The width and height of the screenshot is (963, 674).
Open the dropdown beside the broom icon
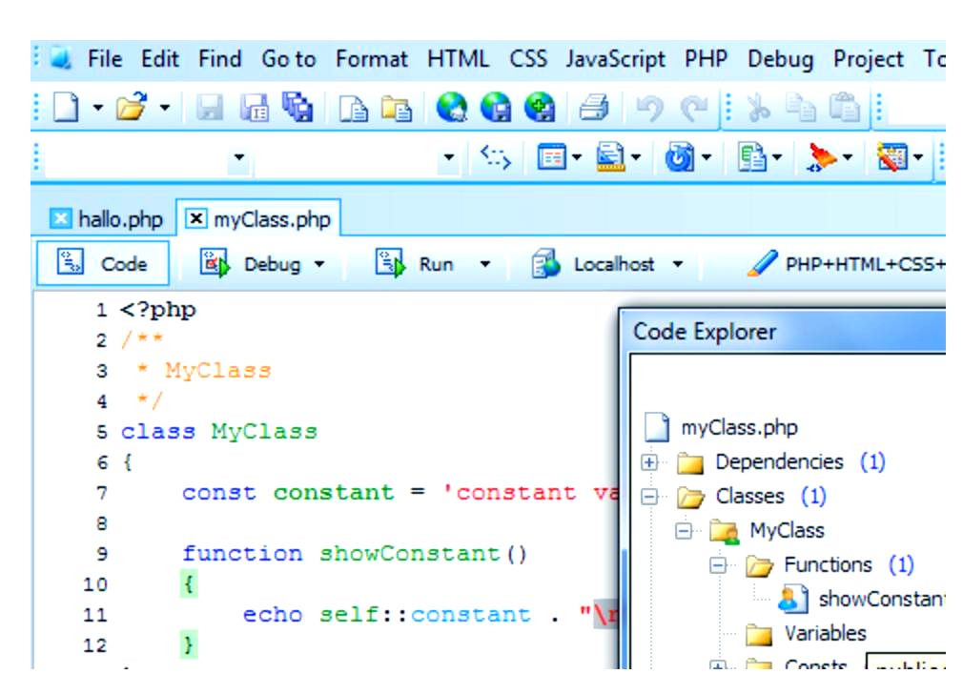pyautogui.click(x=848, y=157)
